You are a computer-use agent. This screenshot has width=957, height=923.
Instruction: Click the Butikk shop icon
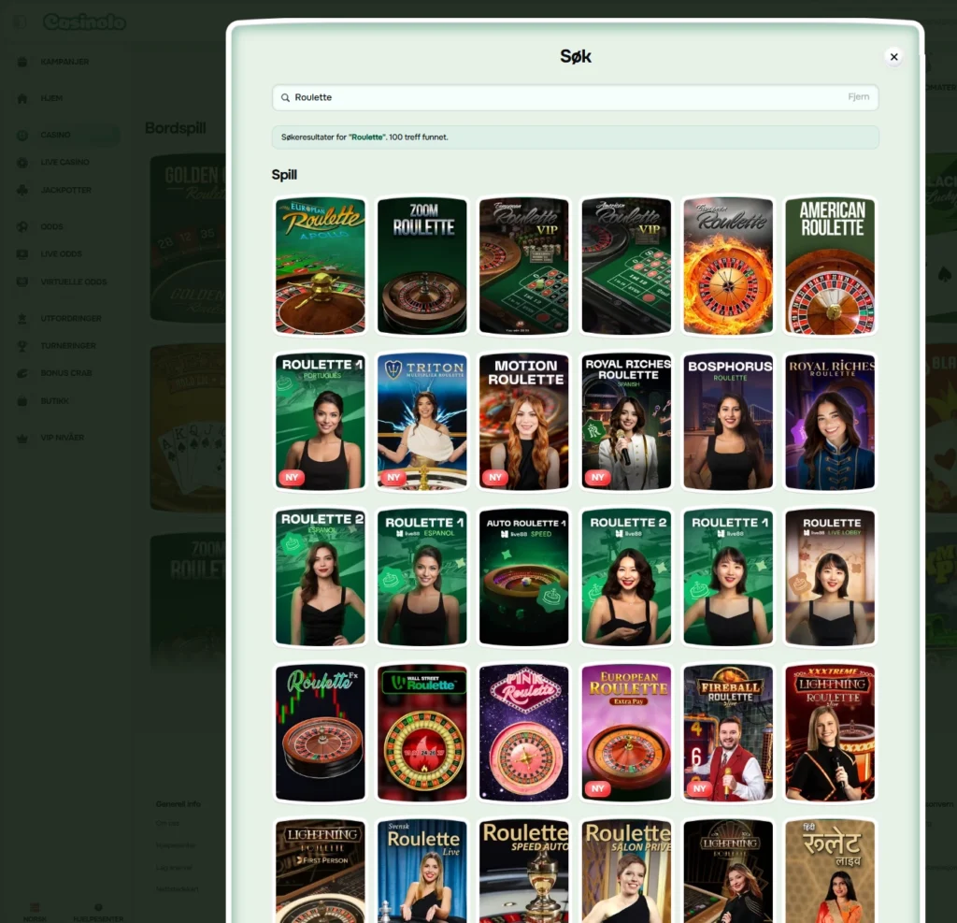22,401
